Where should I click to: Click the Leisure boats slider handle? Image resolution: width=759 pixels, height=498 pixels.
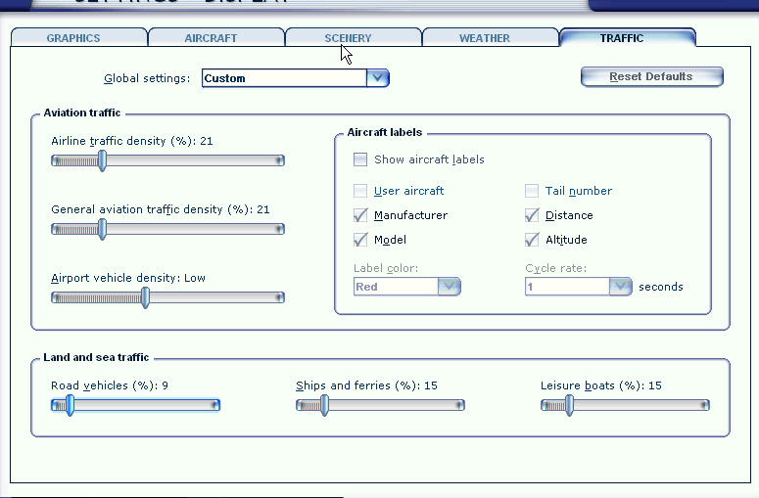[x=569, y=405]
